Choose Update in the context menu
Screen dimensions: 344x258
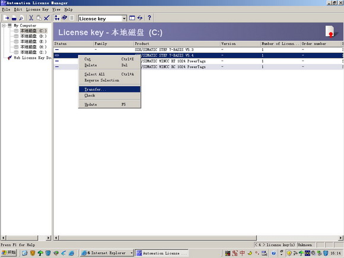click(110, 104)
